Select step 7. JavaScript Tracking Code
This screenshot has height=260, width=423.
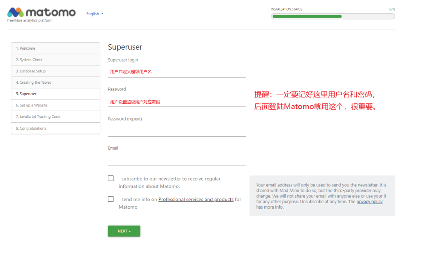point(56,117)
